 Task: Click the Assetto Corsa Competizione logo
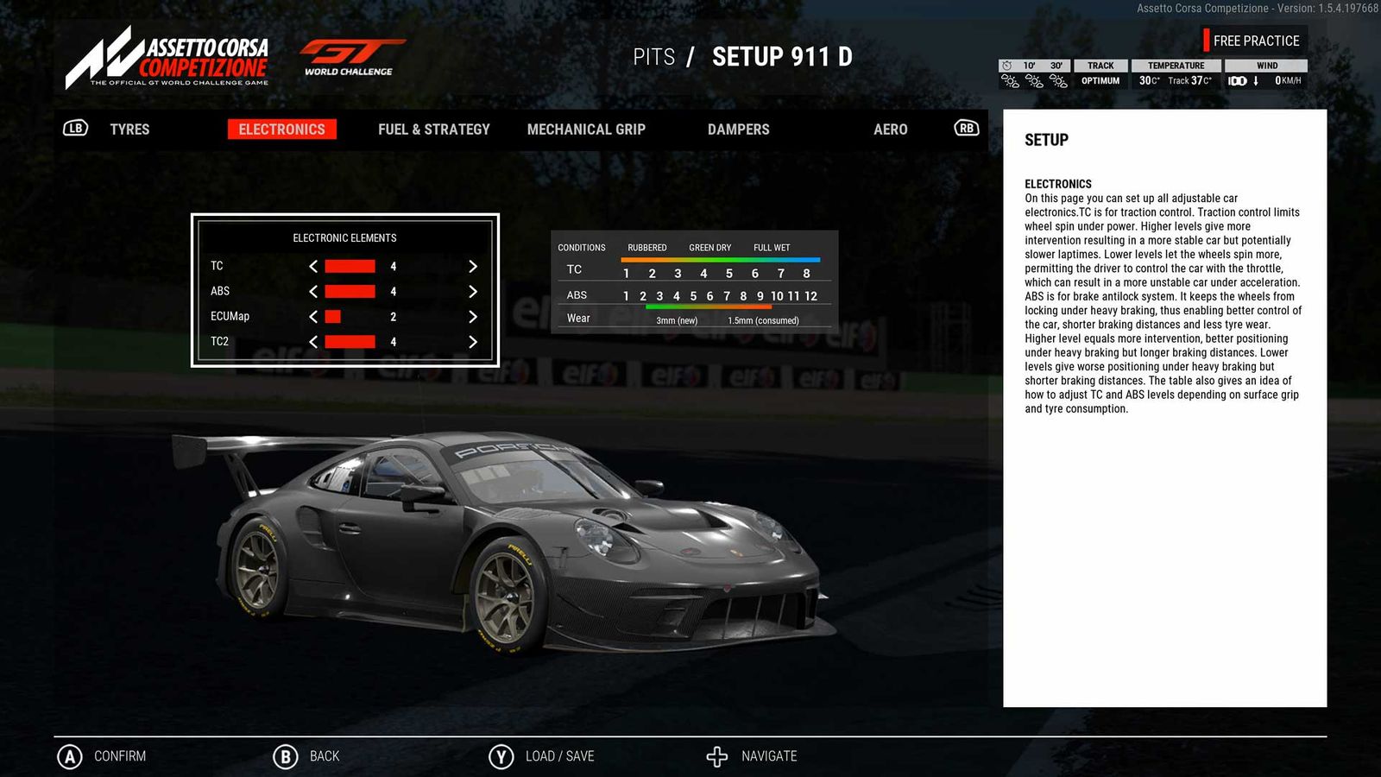click(x=167, y=57)
